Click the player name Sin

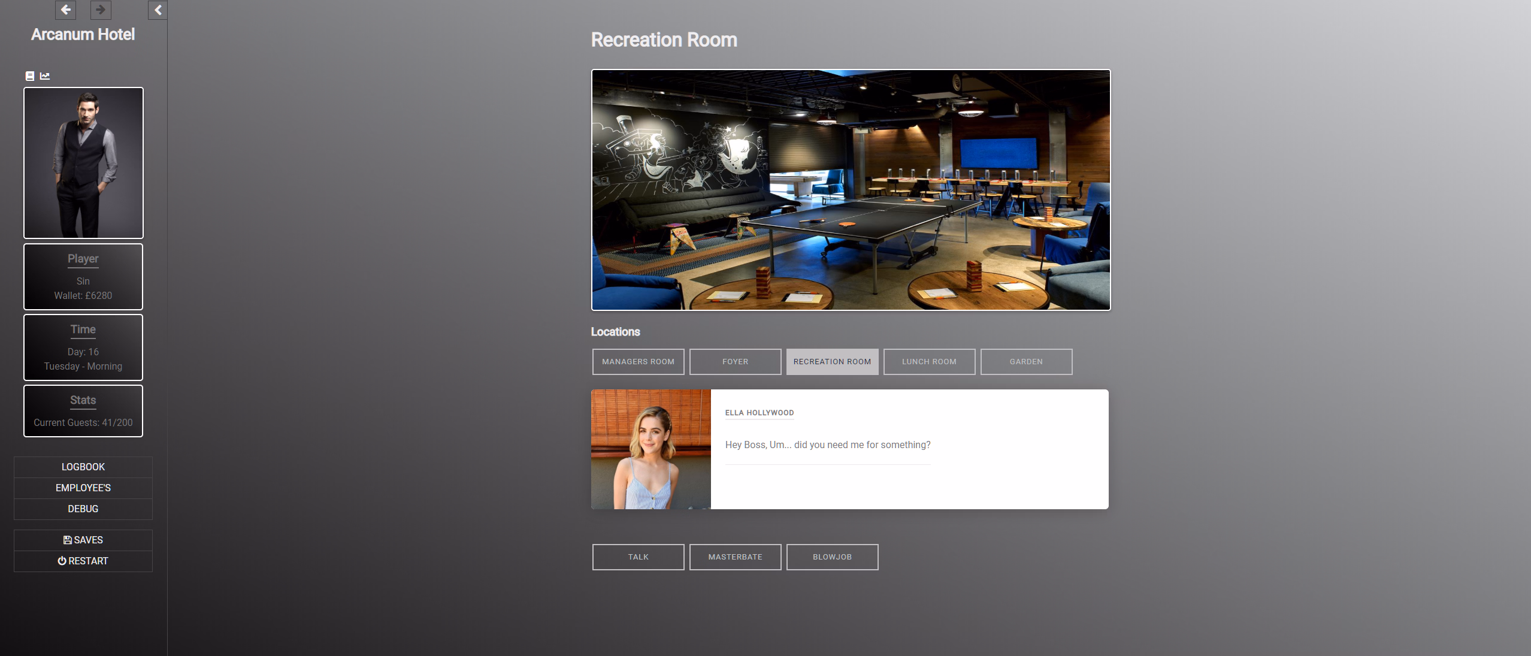pos(83,281)
